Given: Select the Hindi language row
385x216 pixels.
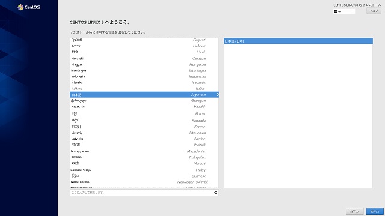Looking at the screenshot, I should click(x=144, y=52).
